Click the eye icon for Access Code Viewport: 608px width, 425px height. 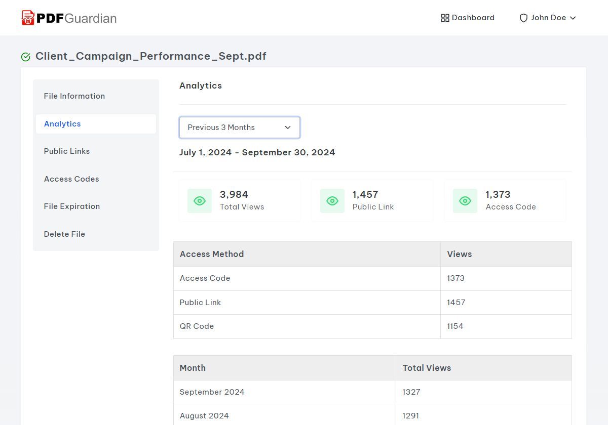pyautogui.click(x=465, y=201)
